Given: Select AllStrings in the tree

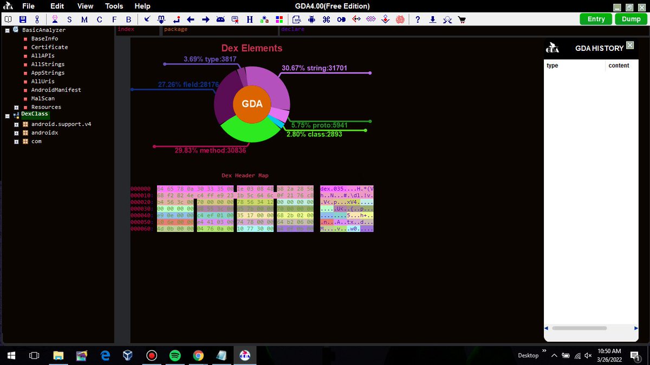Looking at the screenshot, I should pos(48,64).
